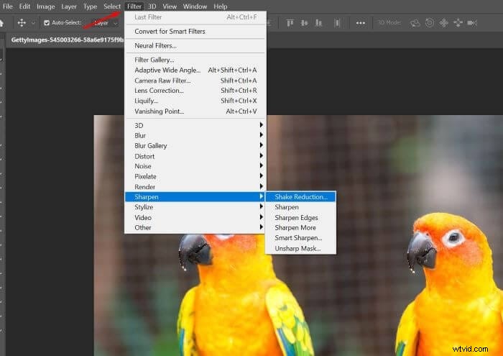Open the File menu

pyautogui.click(x=7, y=6)
